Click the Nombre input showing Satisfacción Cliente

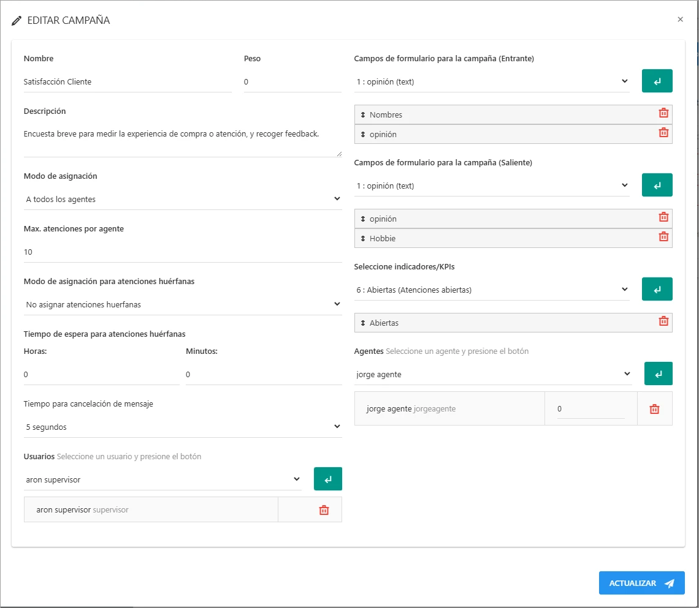[127, 81]
